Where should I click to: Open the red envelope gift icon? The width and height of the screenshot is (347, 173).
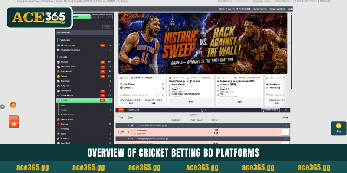(14, 122)
